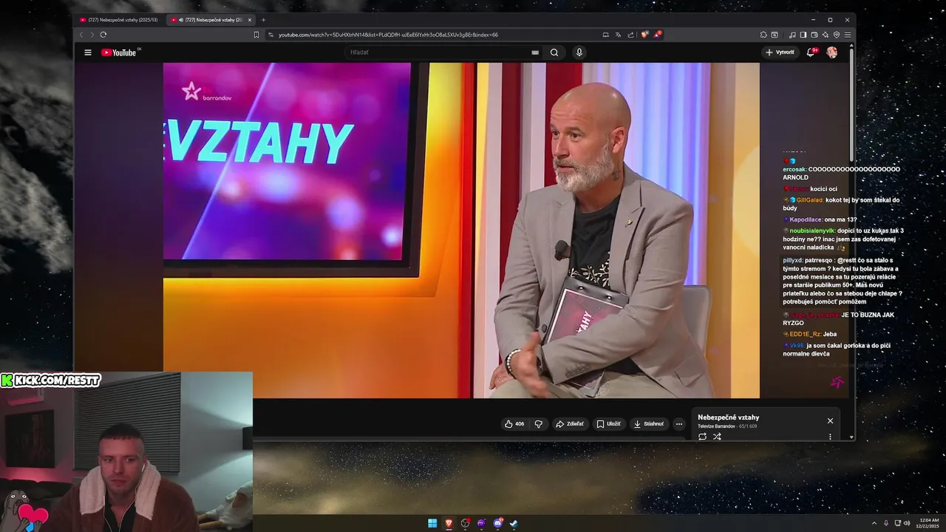Screen dimensions: 946x532
Task: Go forward in the browser
Action: [x=92, y=35]
